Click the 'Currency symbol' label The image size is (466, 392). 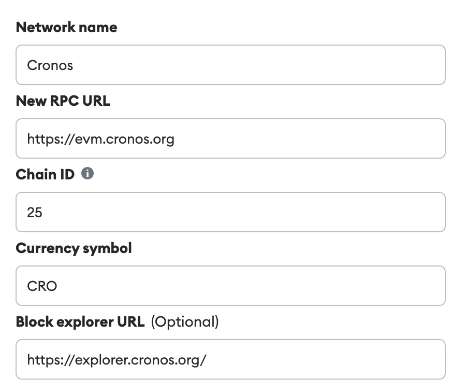pos(74,248)
